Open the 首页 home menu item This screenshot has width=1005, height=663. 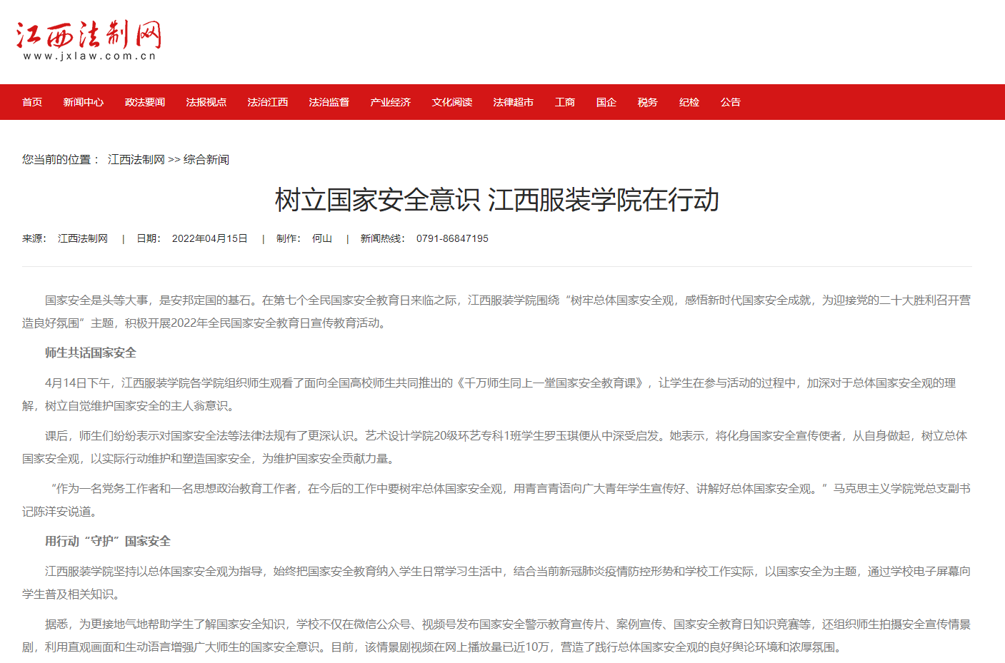tap(32, 102)
